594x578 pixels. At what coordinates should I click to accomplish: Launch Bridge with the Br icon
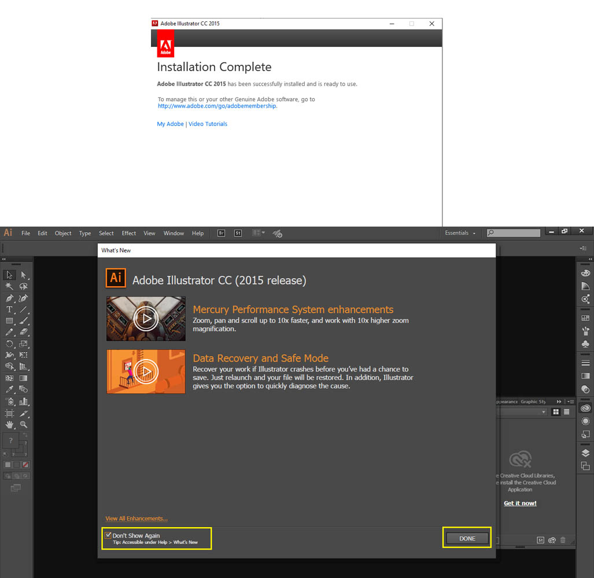222,233
